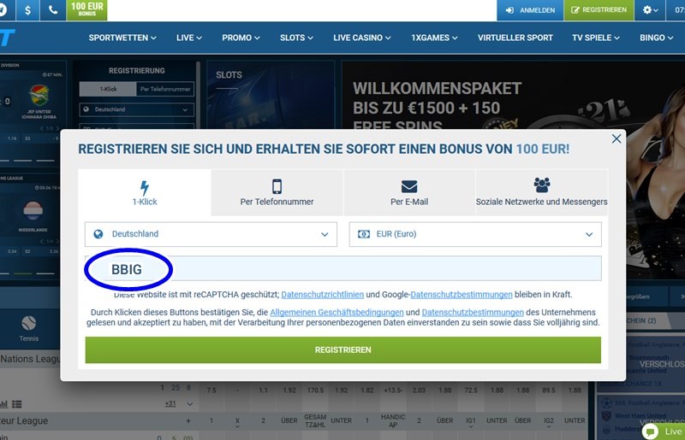Click the Registrieren button in top bar

pyautogui.click(x=599, y=10)
